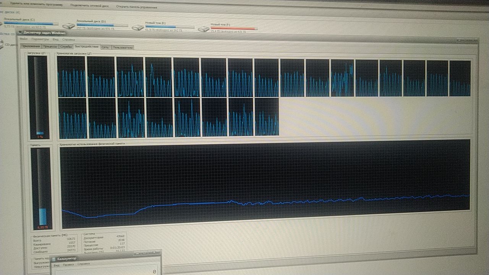489x275 pixels.
Task: Click cached memory value 1557
Action: click(x=72, y=243)
